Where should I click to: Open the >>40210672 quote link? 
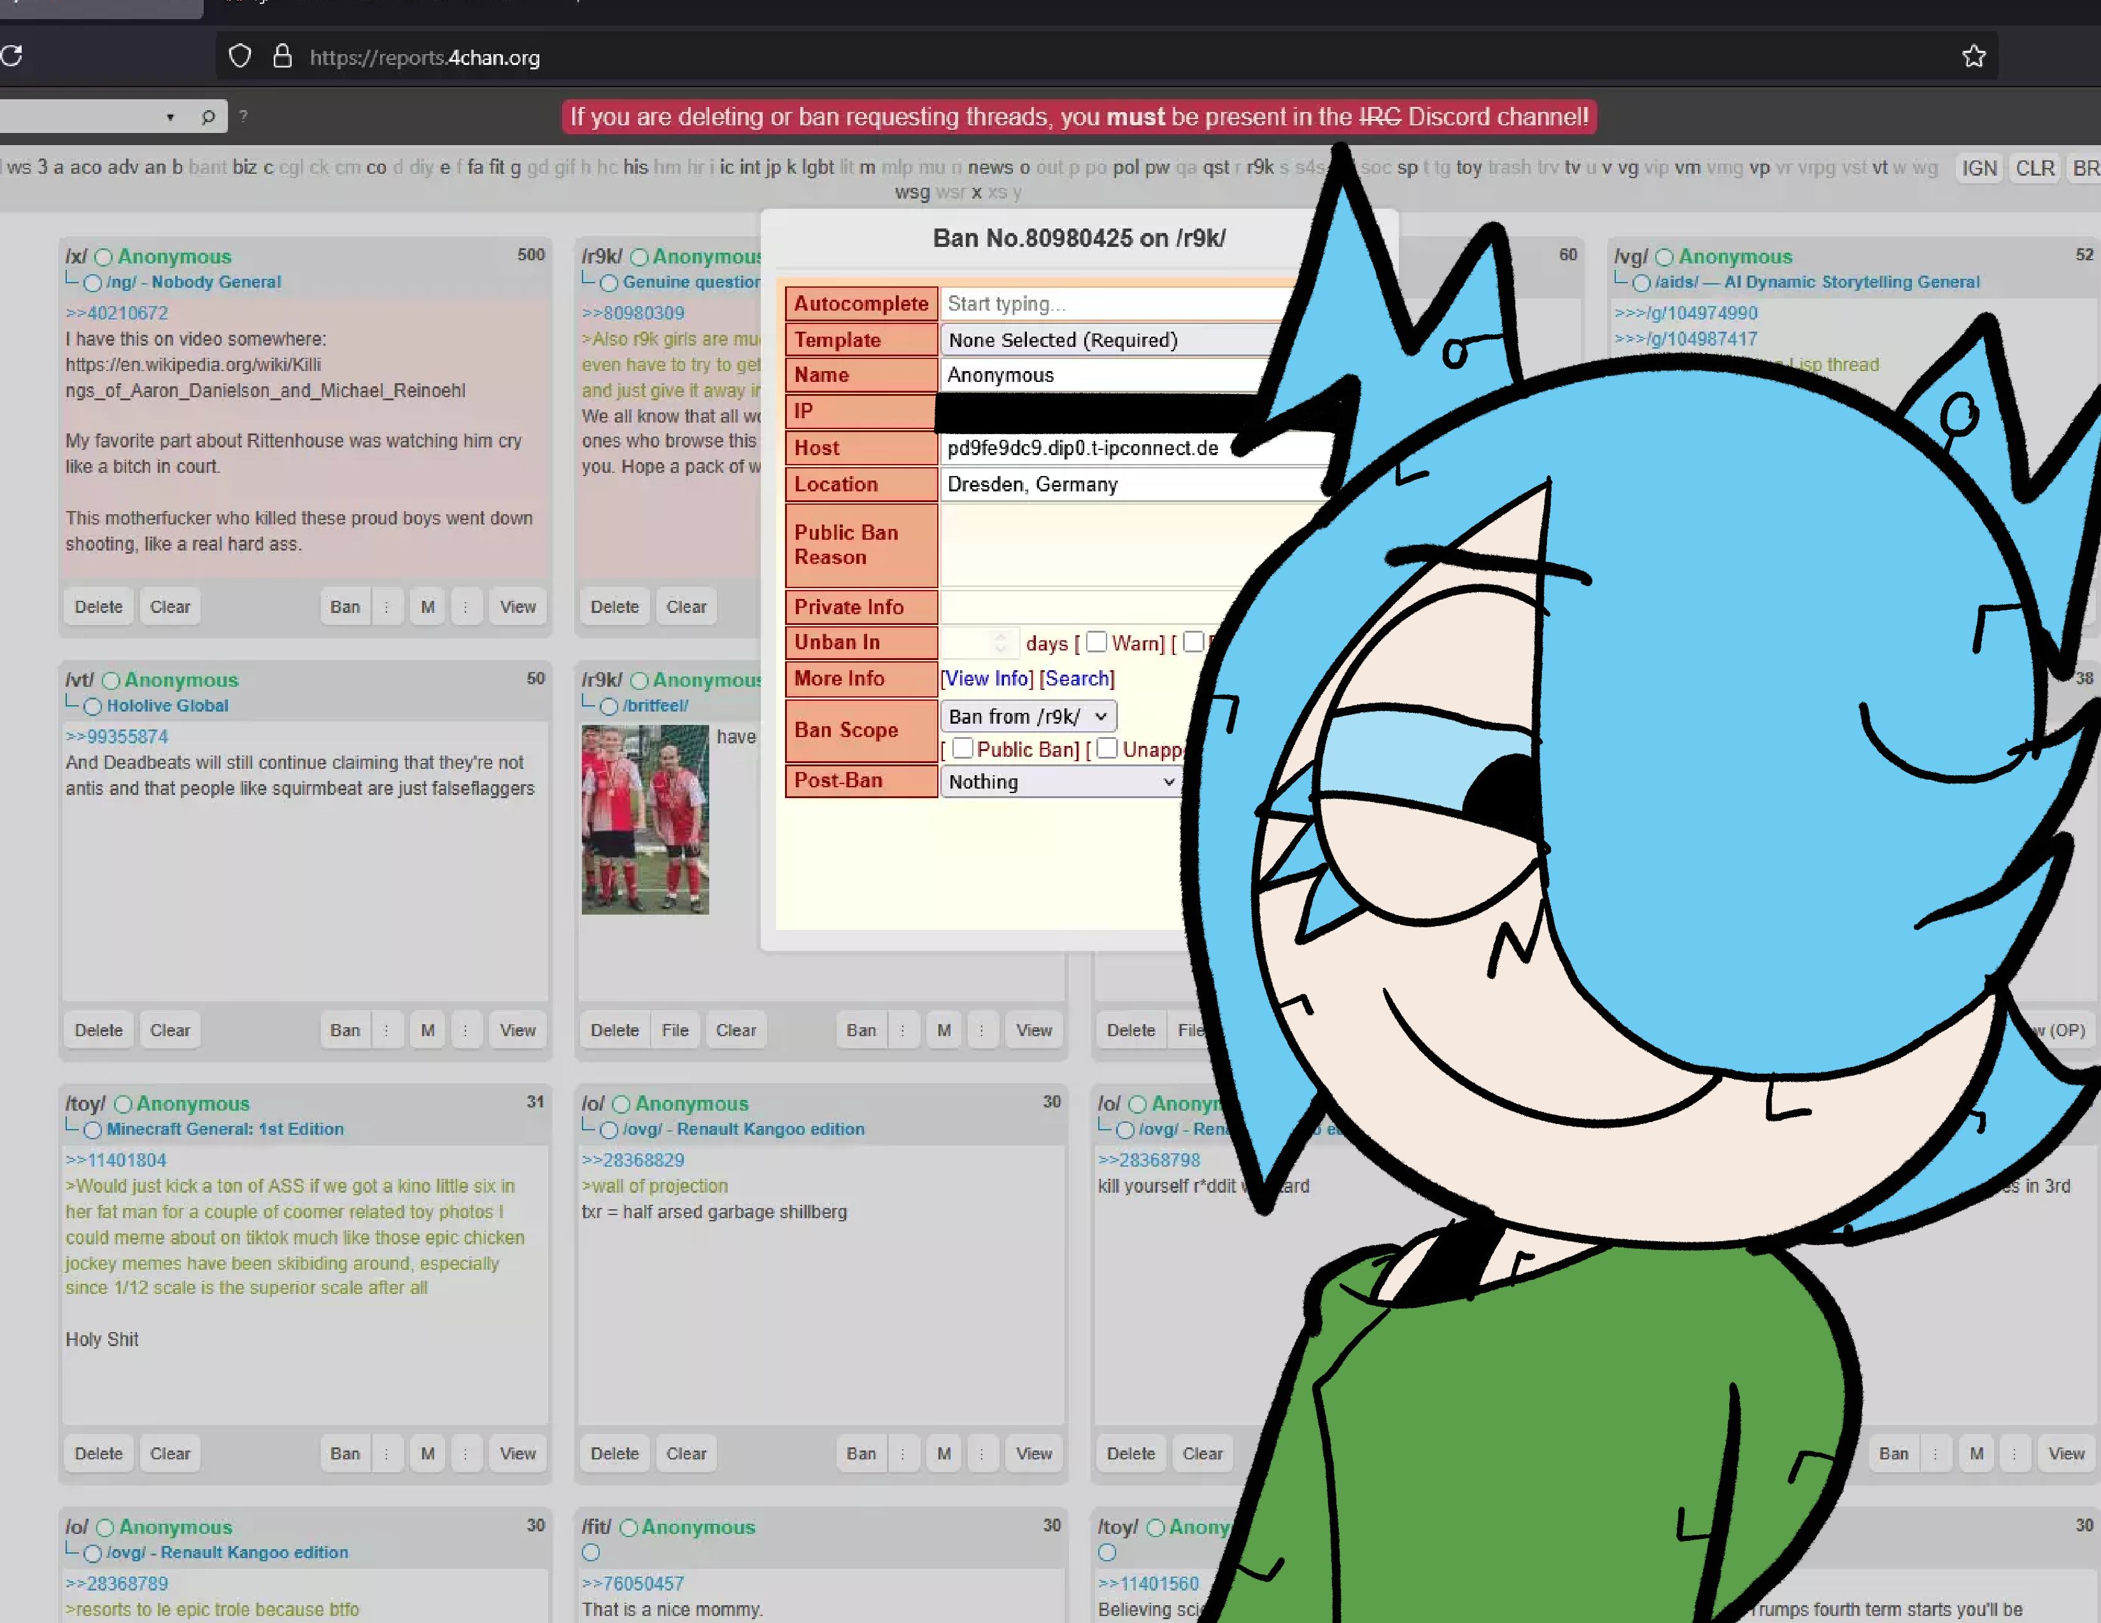(x=117, y=313)
